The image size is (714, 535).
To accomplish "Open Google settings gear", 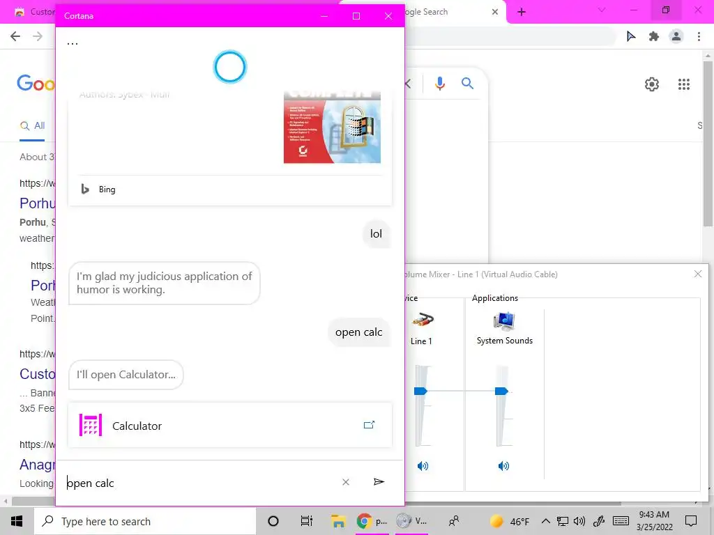I will coord(652,84).
